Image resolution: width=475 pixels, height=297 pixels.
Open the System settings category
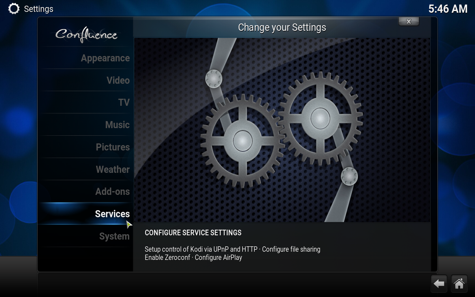coord(85,236)
